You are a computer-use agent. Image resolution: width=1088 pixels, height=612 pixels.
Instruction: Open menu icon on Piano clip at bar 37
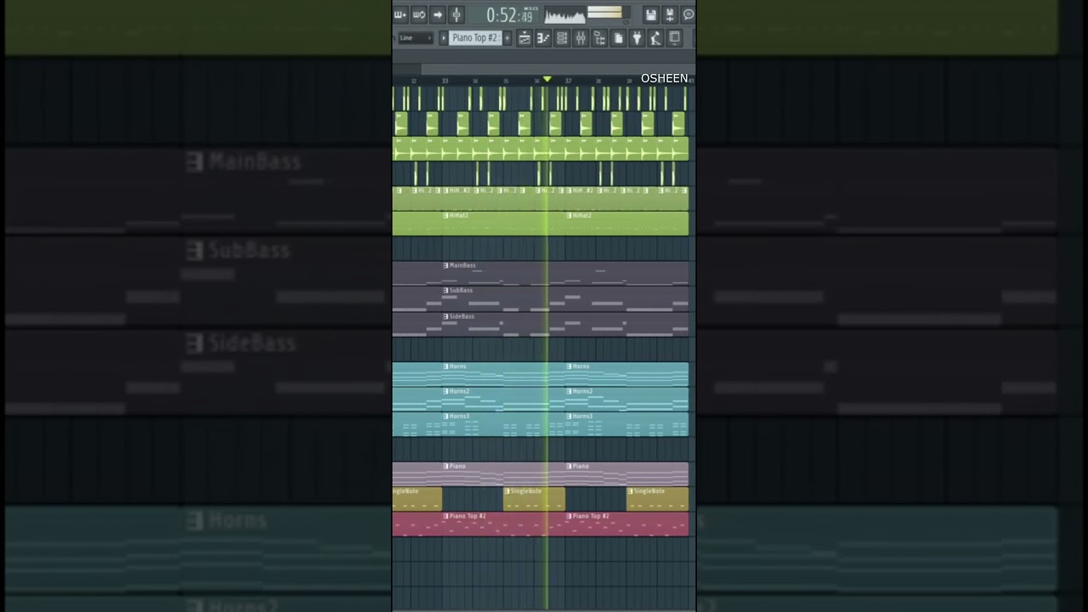click(569, 467)
